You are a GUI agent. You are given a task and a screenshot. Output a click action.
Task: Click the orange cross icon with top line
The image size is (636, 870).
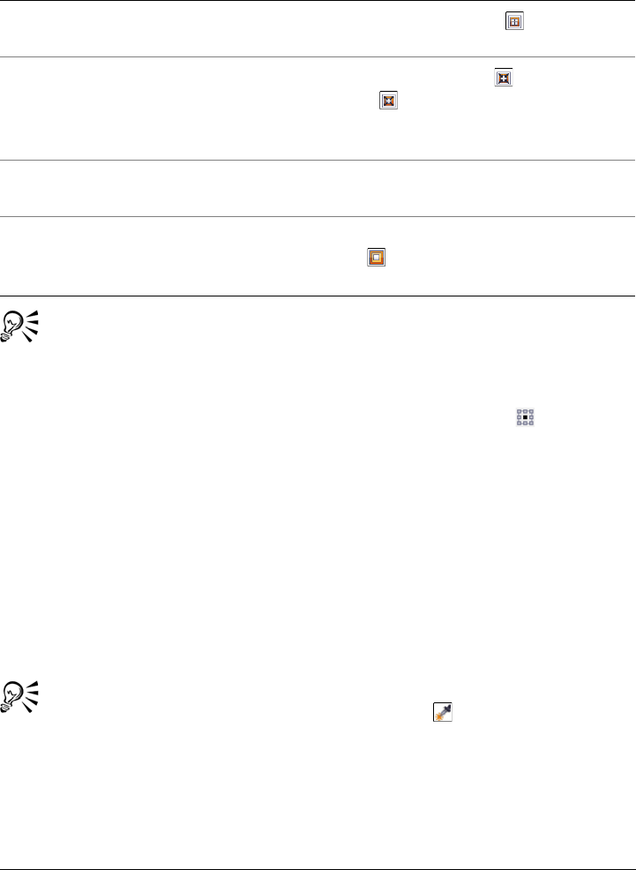tap(503, 78)
